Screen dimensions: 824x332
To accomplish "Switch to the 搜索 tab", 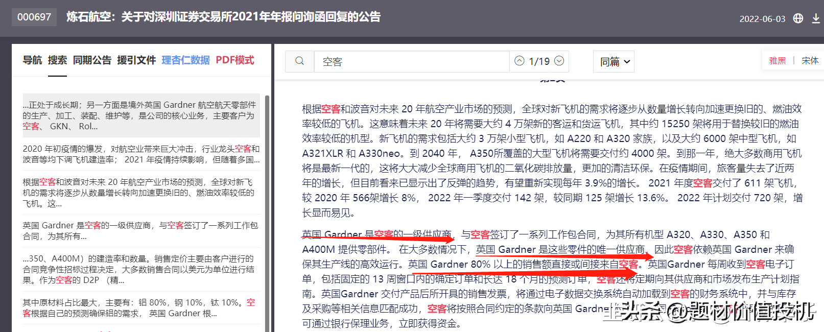I will point(57,60).
